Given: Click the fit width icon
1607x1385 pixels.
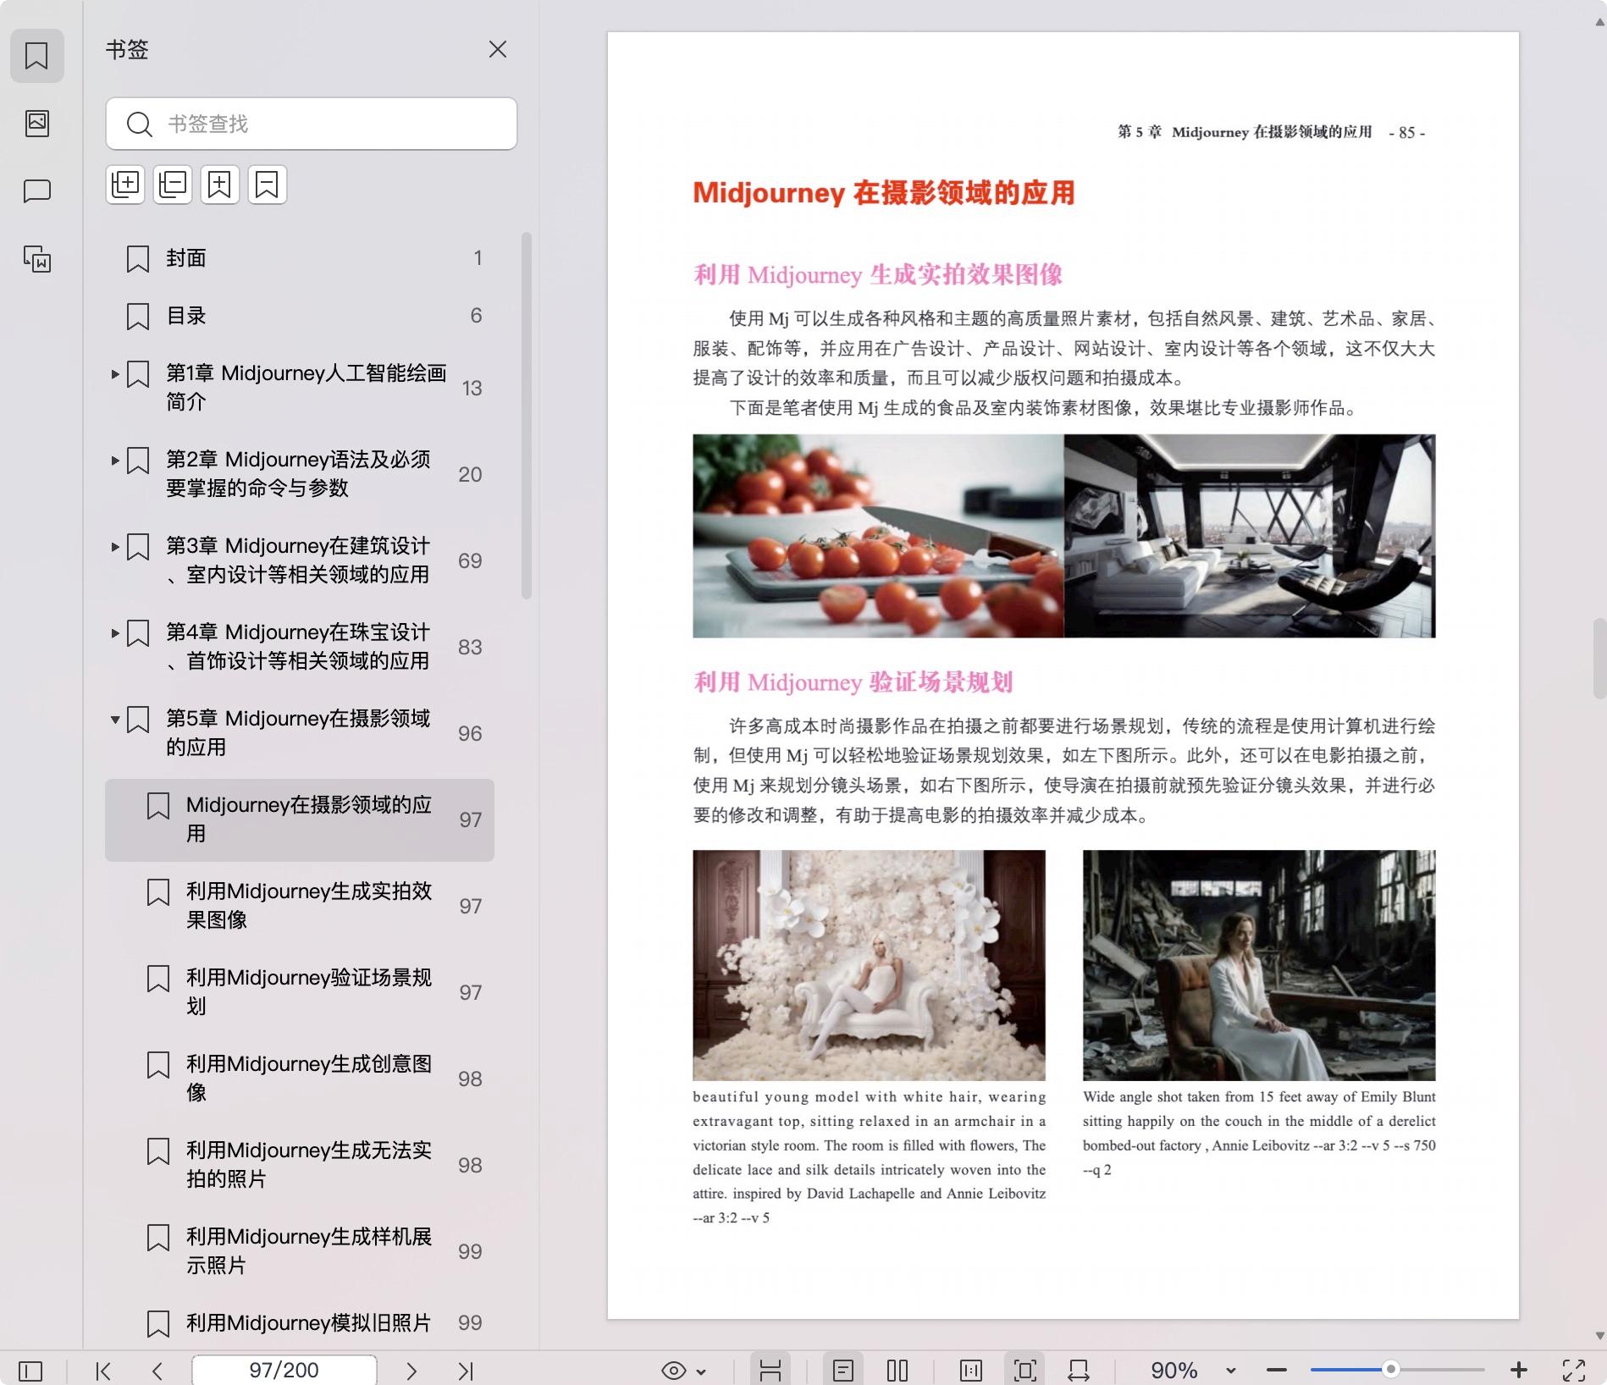Looking at the screenshot, I should (x=1079, y=1371).
